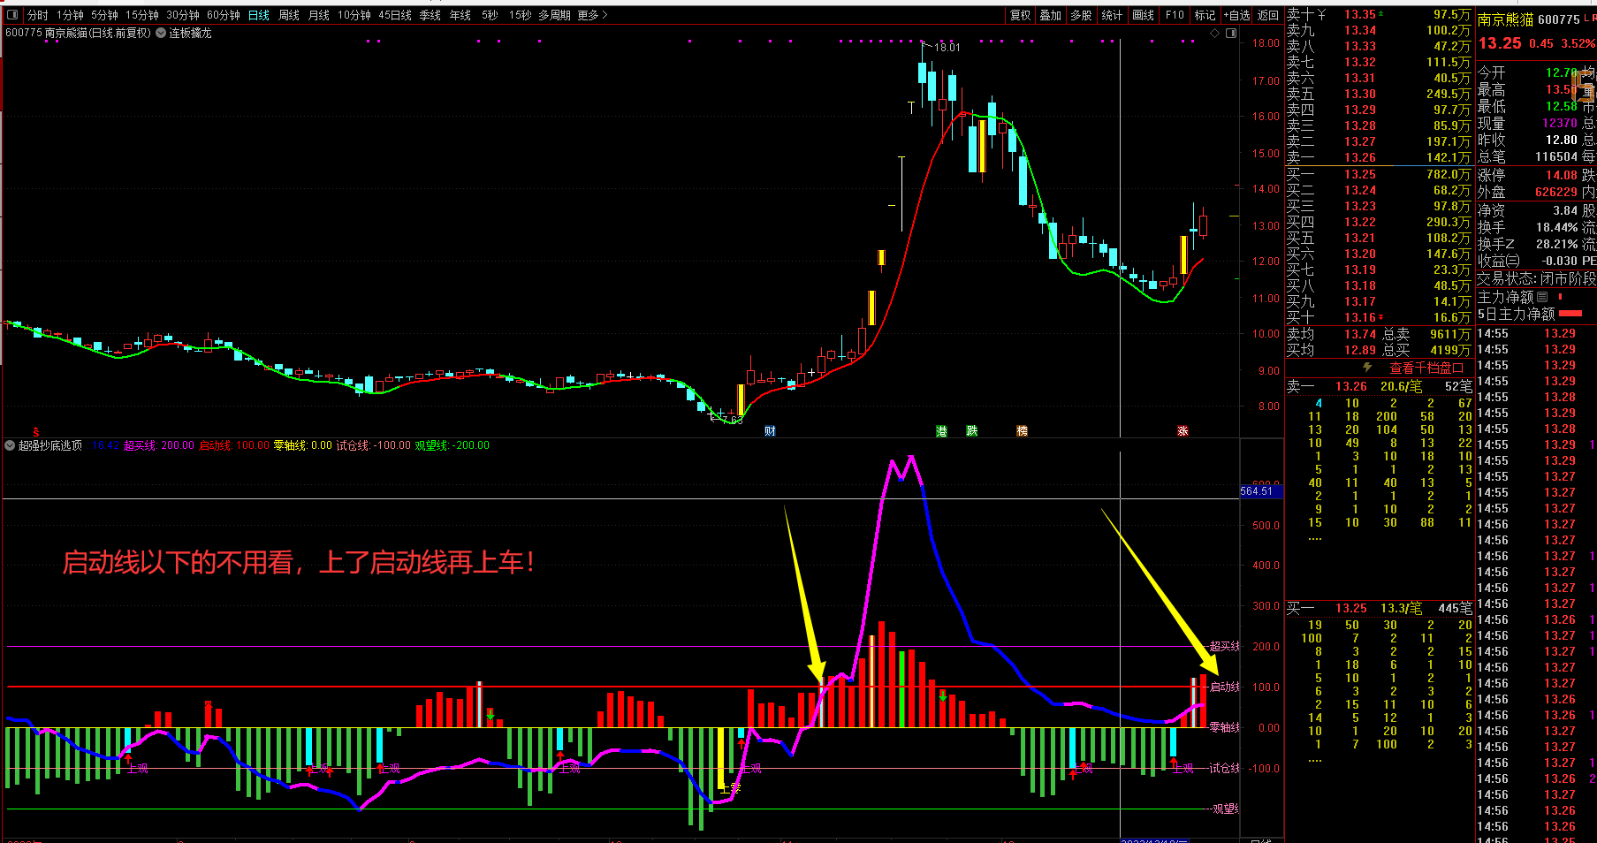Expand the 更多 timeframe options
Image resolution: width=1597 pixels, height=843 pixels.
(592, 15)
